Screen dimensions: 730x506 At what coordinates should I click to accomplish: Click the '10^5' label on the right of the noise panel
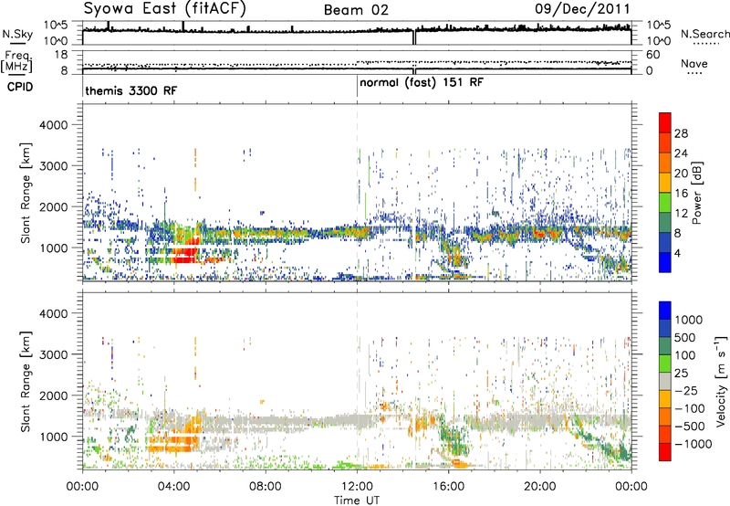click(x=658, y=26)
